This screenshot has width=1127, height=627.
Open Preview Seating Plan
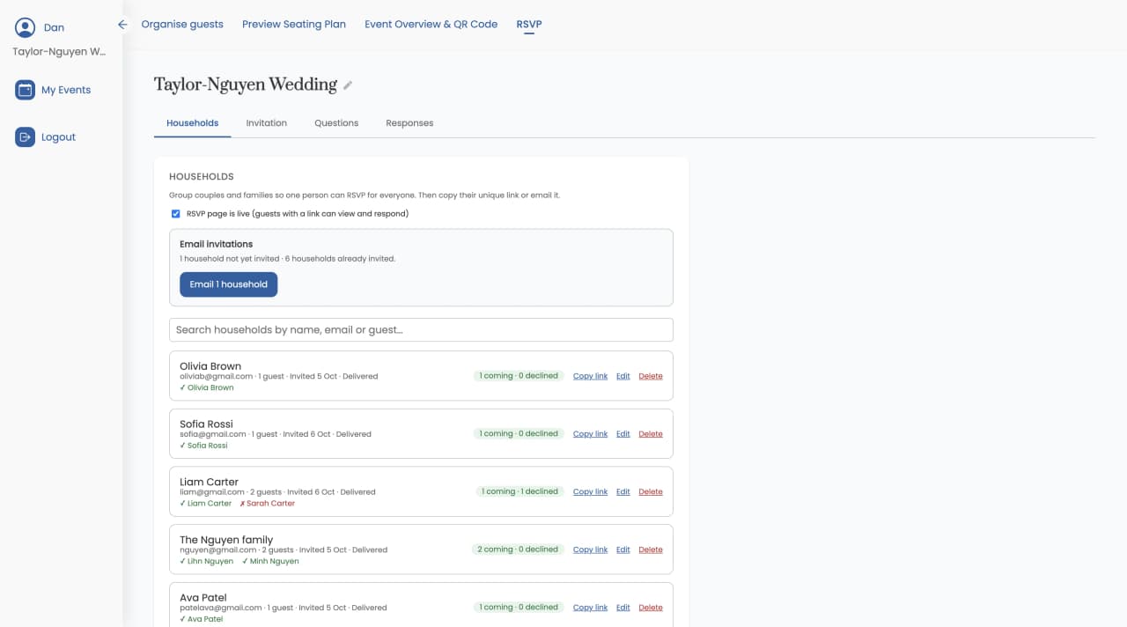pyautogui.click(x=294, y=25)
